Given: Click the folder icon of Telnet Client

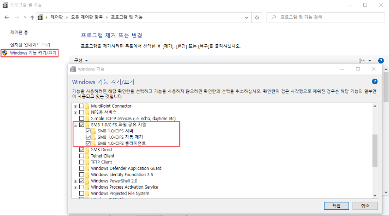Looking at the screenshot, I should [87, 156].
